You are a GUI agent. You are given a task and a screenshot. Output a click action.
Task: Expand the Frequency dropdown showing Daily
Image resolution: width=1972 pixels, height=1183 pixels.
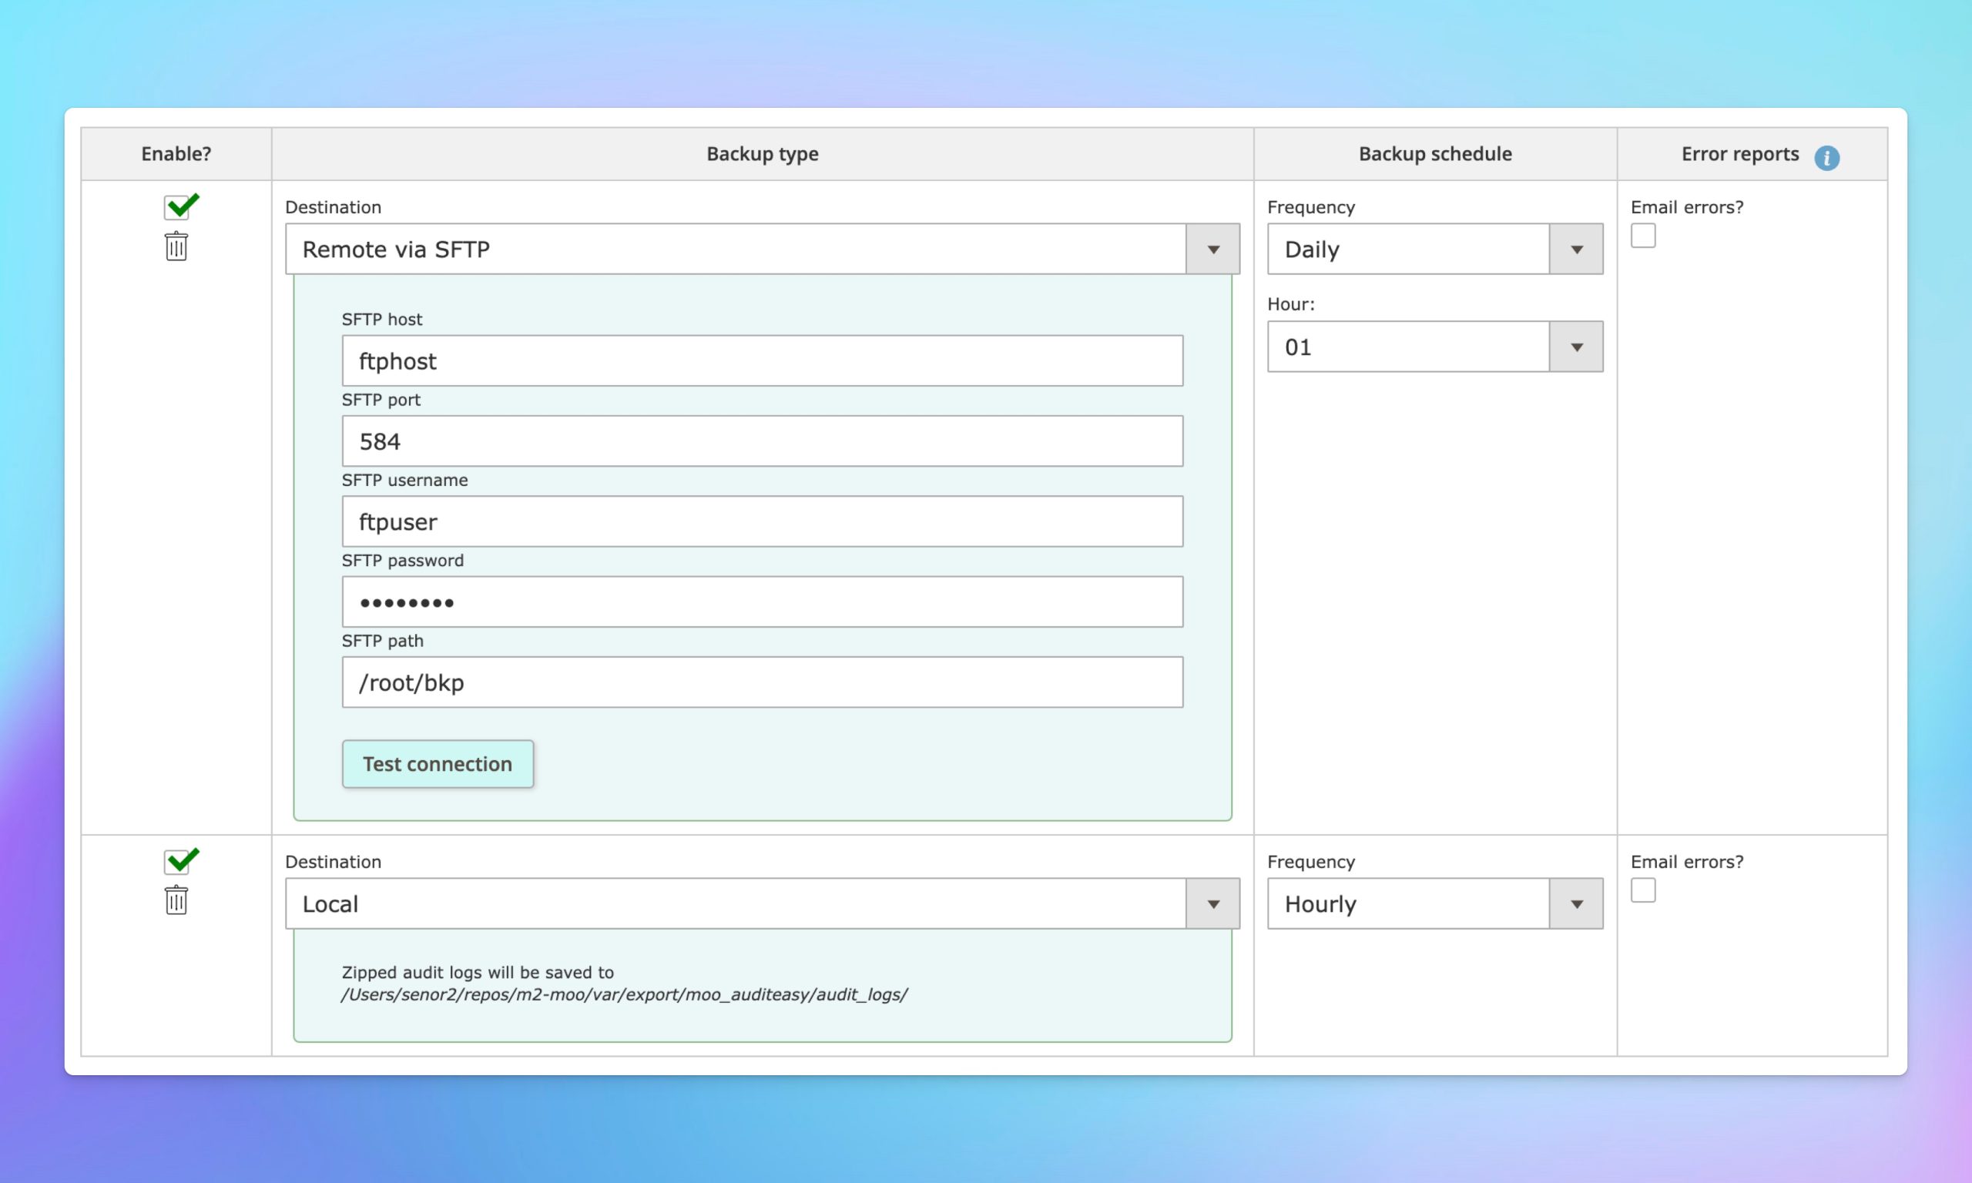tap(1576, 250)
